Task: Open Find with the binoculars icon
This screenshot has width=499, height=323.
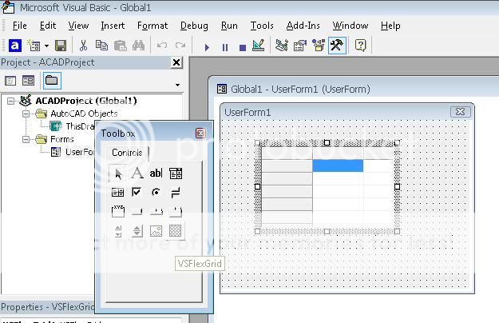Action: click(x=138, y=46)
